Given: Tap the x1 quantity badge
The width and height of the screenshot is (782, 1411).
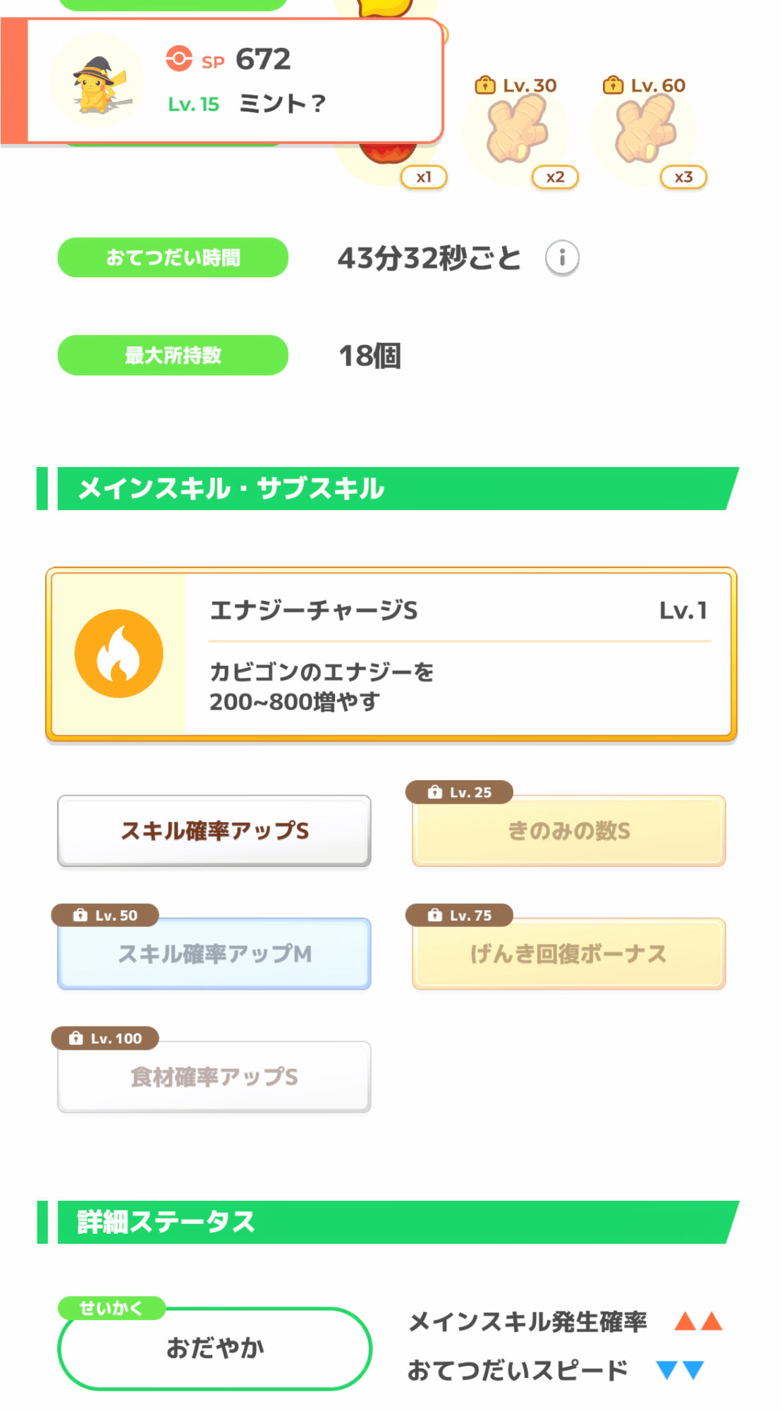Looking at the screenshot, I should (x=424, y=177).
